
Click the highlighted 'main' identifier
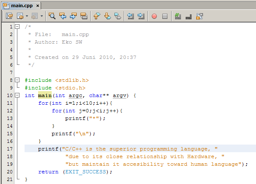click(x=45, y=95)
